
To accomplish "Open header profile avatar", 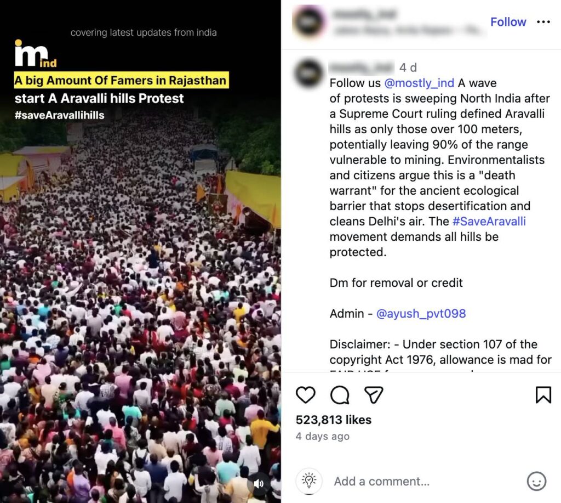I will click(309, 22).
